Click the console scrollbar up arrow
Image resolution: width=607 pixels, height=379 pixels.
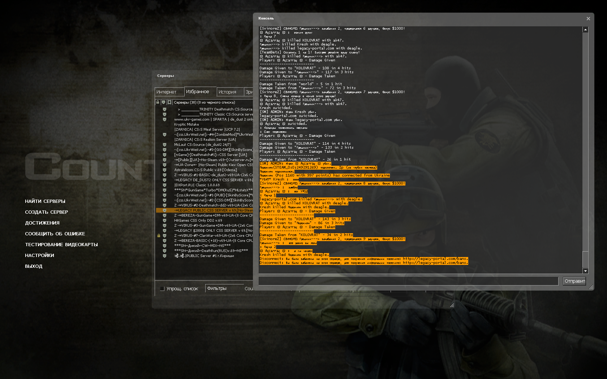[585, 30]
